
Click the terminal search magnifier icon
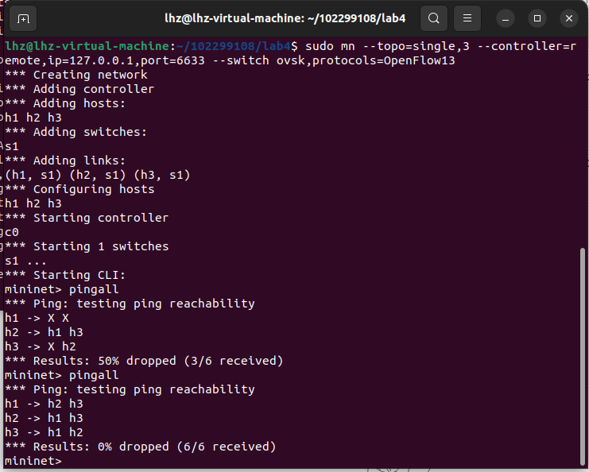pos(433,17)
